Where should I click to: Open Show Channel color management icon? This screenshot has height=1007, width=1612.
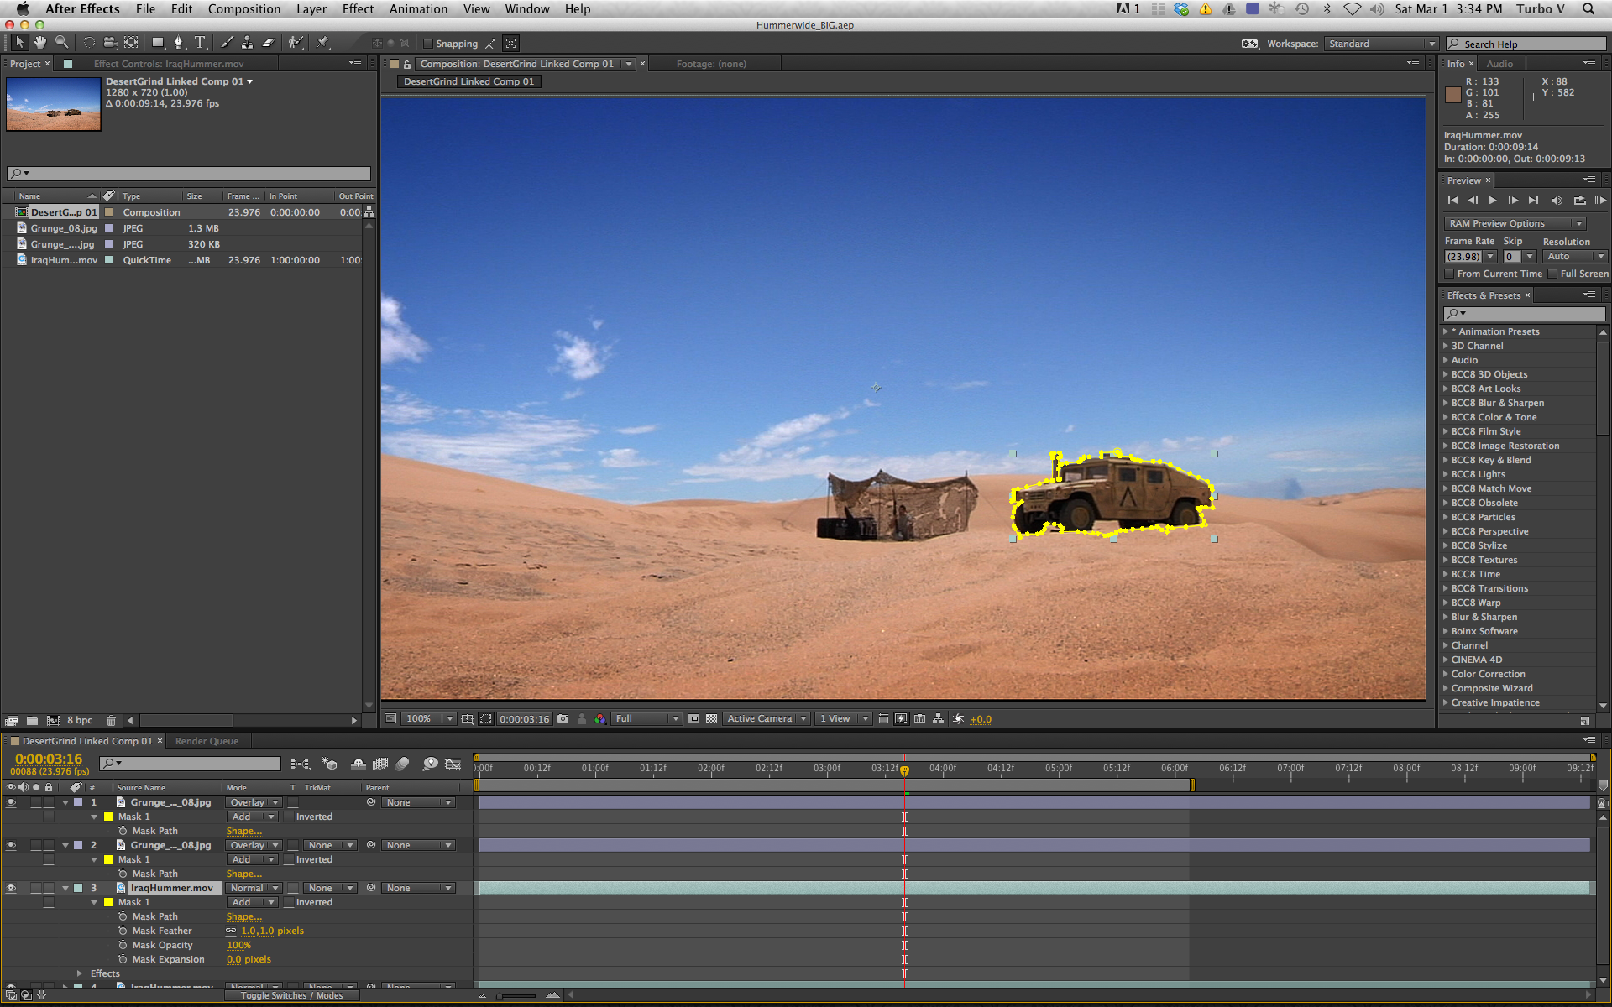(600, 719)
